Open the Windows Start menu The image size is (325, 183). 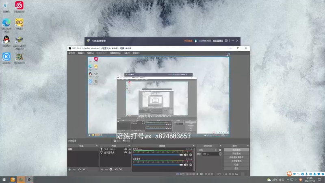pyautogui.click(x=4, y=179)
